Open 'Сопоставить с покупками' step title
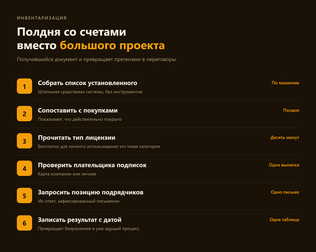Screen dimensions: 316x252 tap(78, 110)
